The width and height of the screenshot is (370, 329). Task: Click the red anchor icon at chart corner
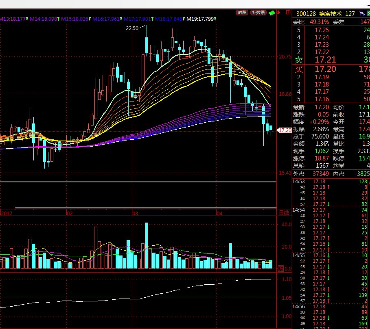coord(279,12)
